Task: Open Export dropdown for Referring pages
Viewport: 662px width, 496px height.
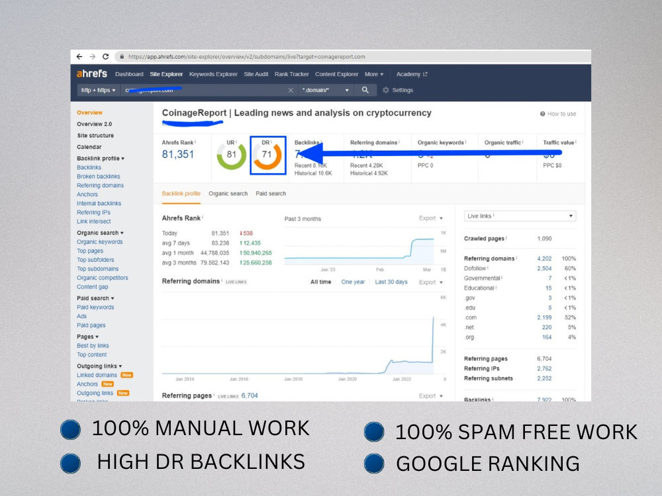Action: [431, 396]
